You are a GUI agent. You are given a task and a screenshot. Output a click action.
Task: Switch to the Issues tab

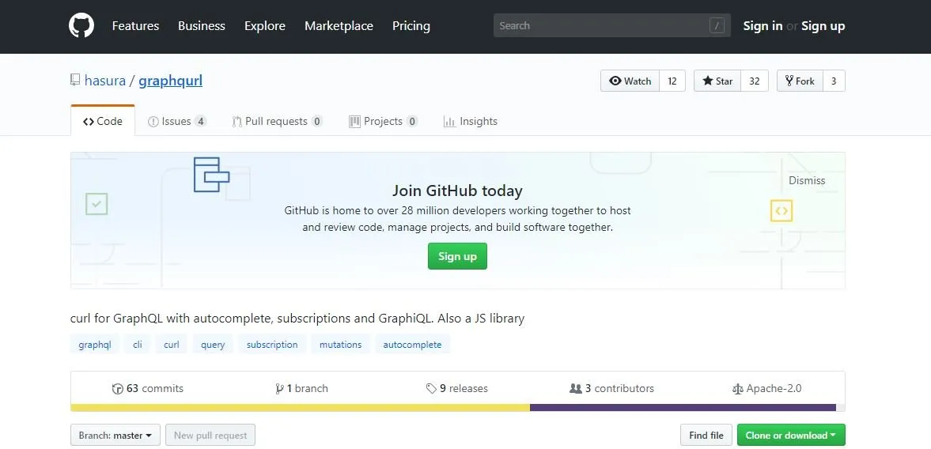pos(177,121)
